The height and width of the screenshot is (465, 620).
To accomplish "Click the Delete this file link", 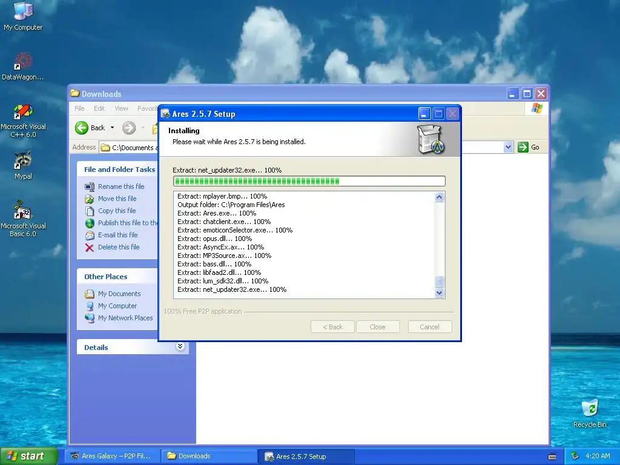I will (119, 247).
